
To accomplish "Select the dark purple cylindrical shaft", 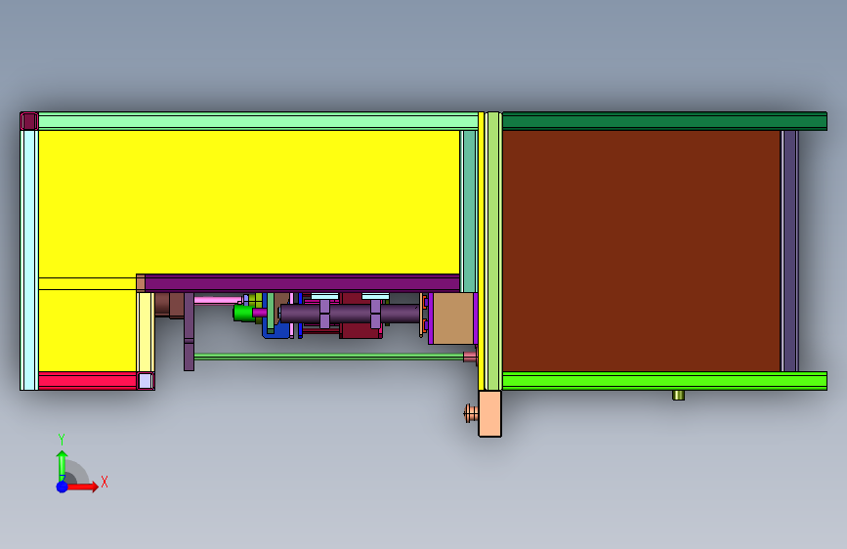I will [x=350, y=314].
